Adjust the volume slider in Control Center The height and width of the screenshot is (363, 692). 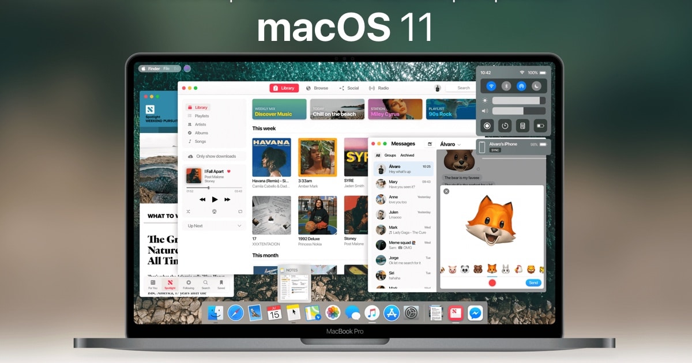pos(519,111)
